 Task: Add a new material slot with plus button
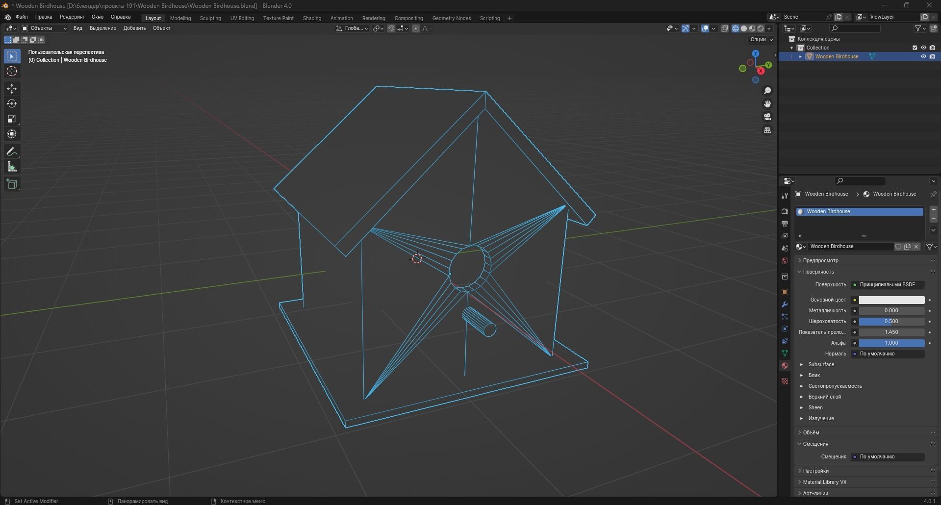tap(933, 210)
